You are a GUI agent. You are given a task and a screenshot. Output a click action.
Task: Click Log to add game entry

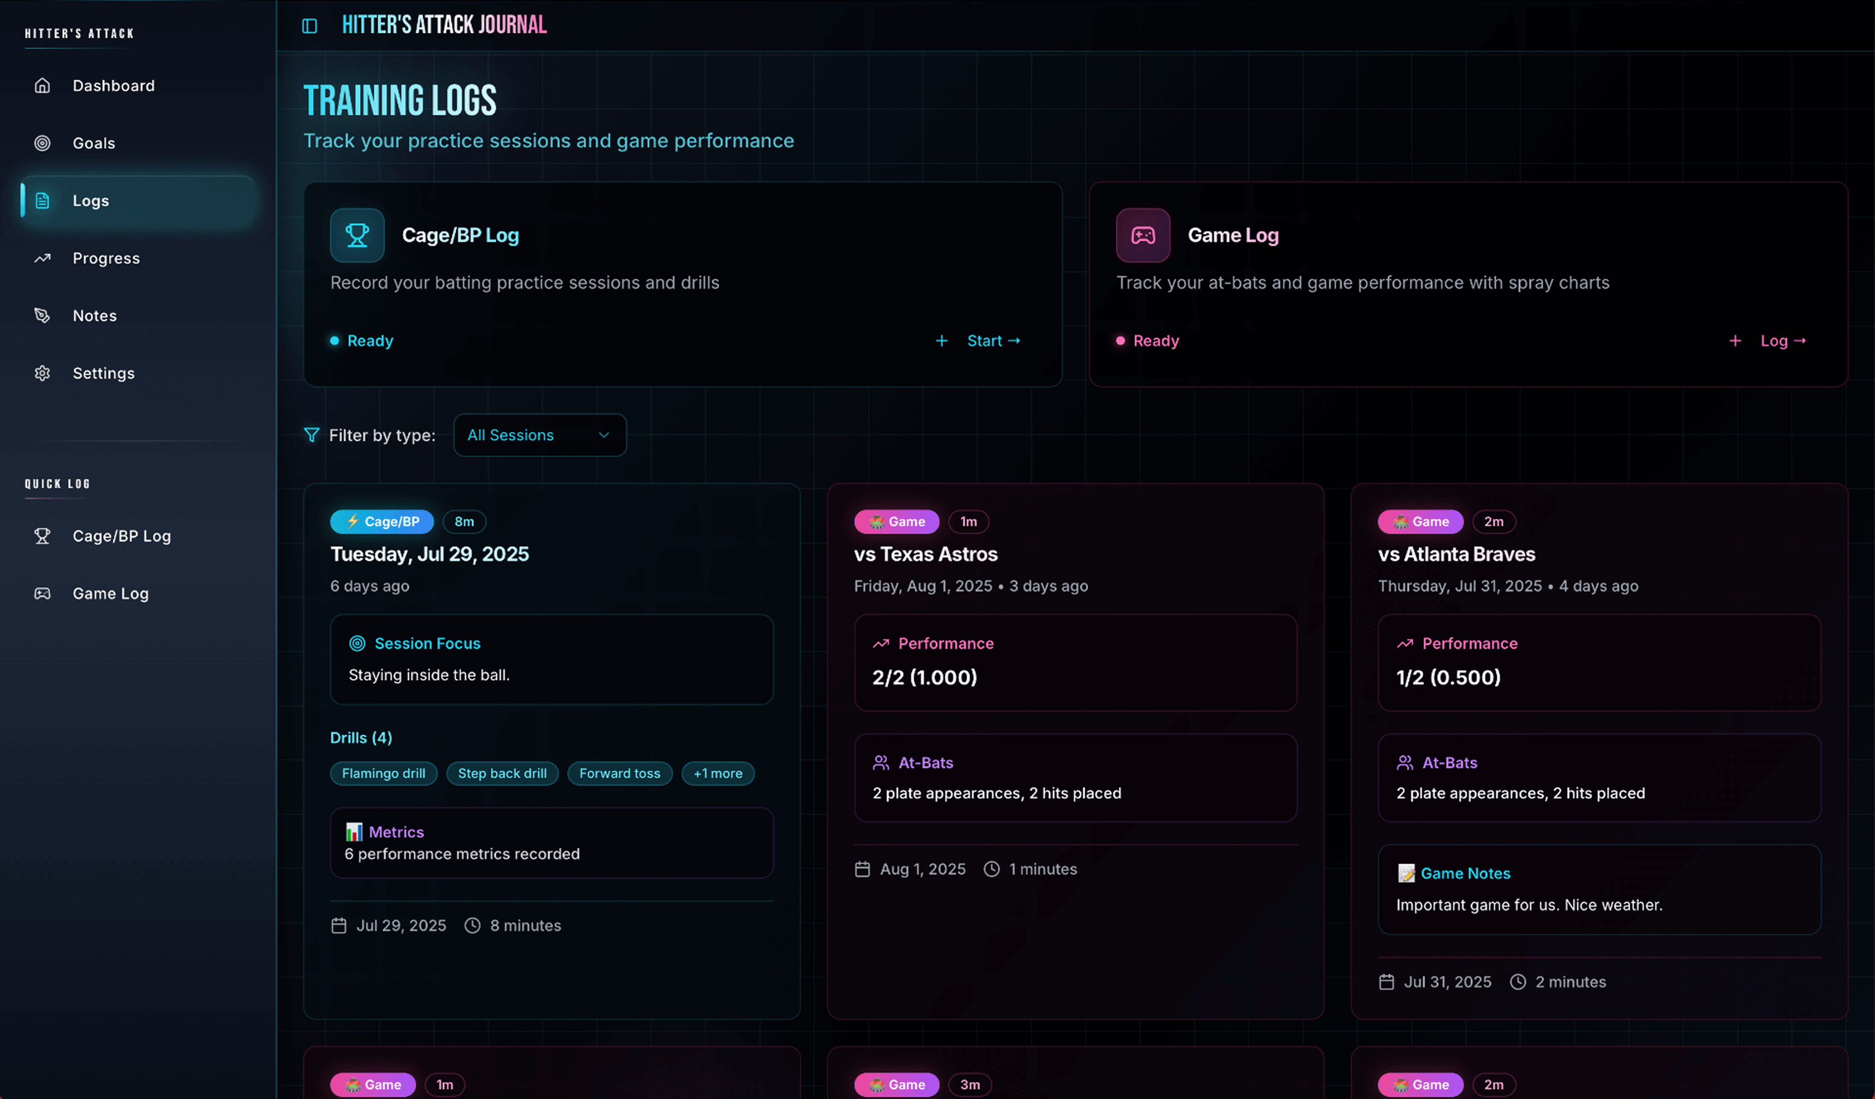tap(1774, 340)
